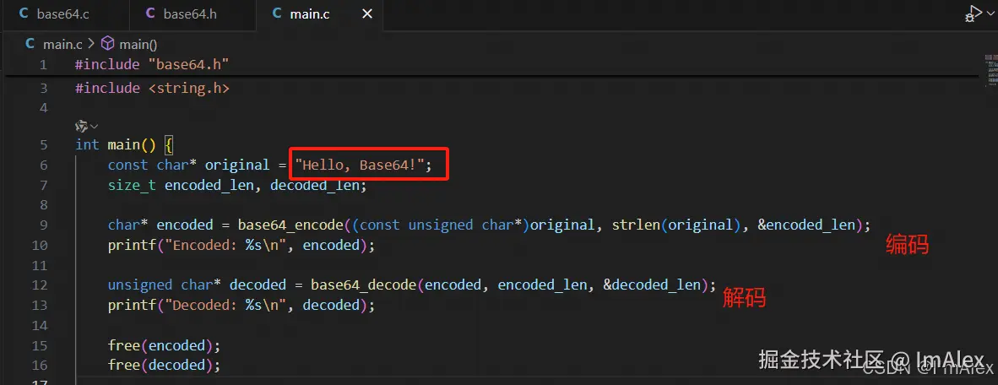
Task: Click &decoded_len argument on line 12
Action: click(652, 285)
